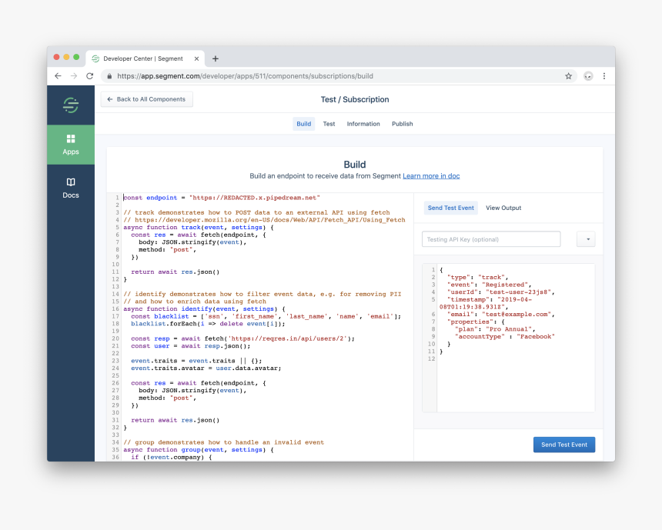The height and width of the screenshot is (530, 662).
Task: Click the browser back arrow
Action: click(x=58, y=76)
